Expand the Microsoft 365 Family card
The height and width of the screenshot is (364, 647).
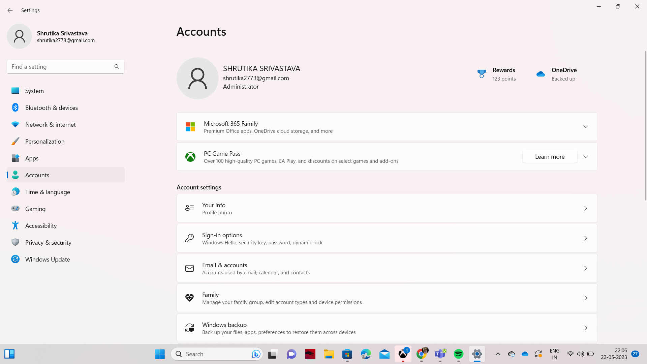pyautogui.click(x=585, y=127)
